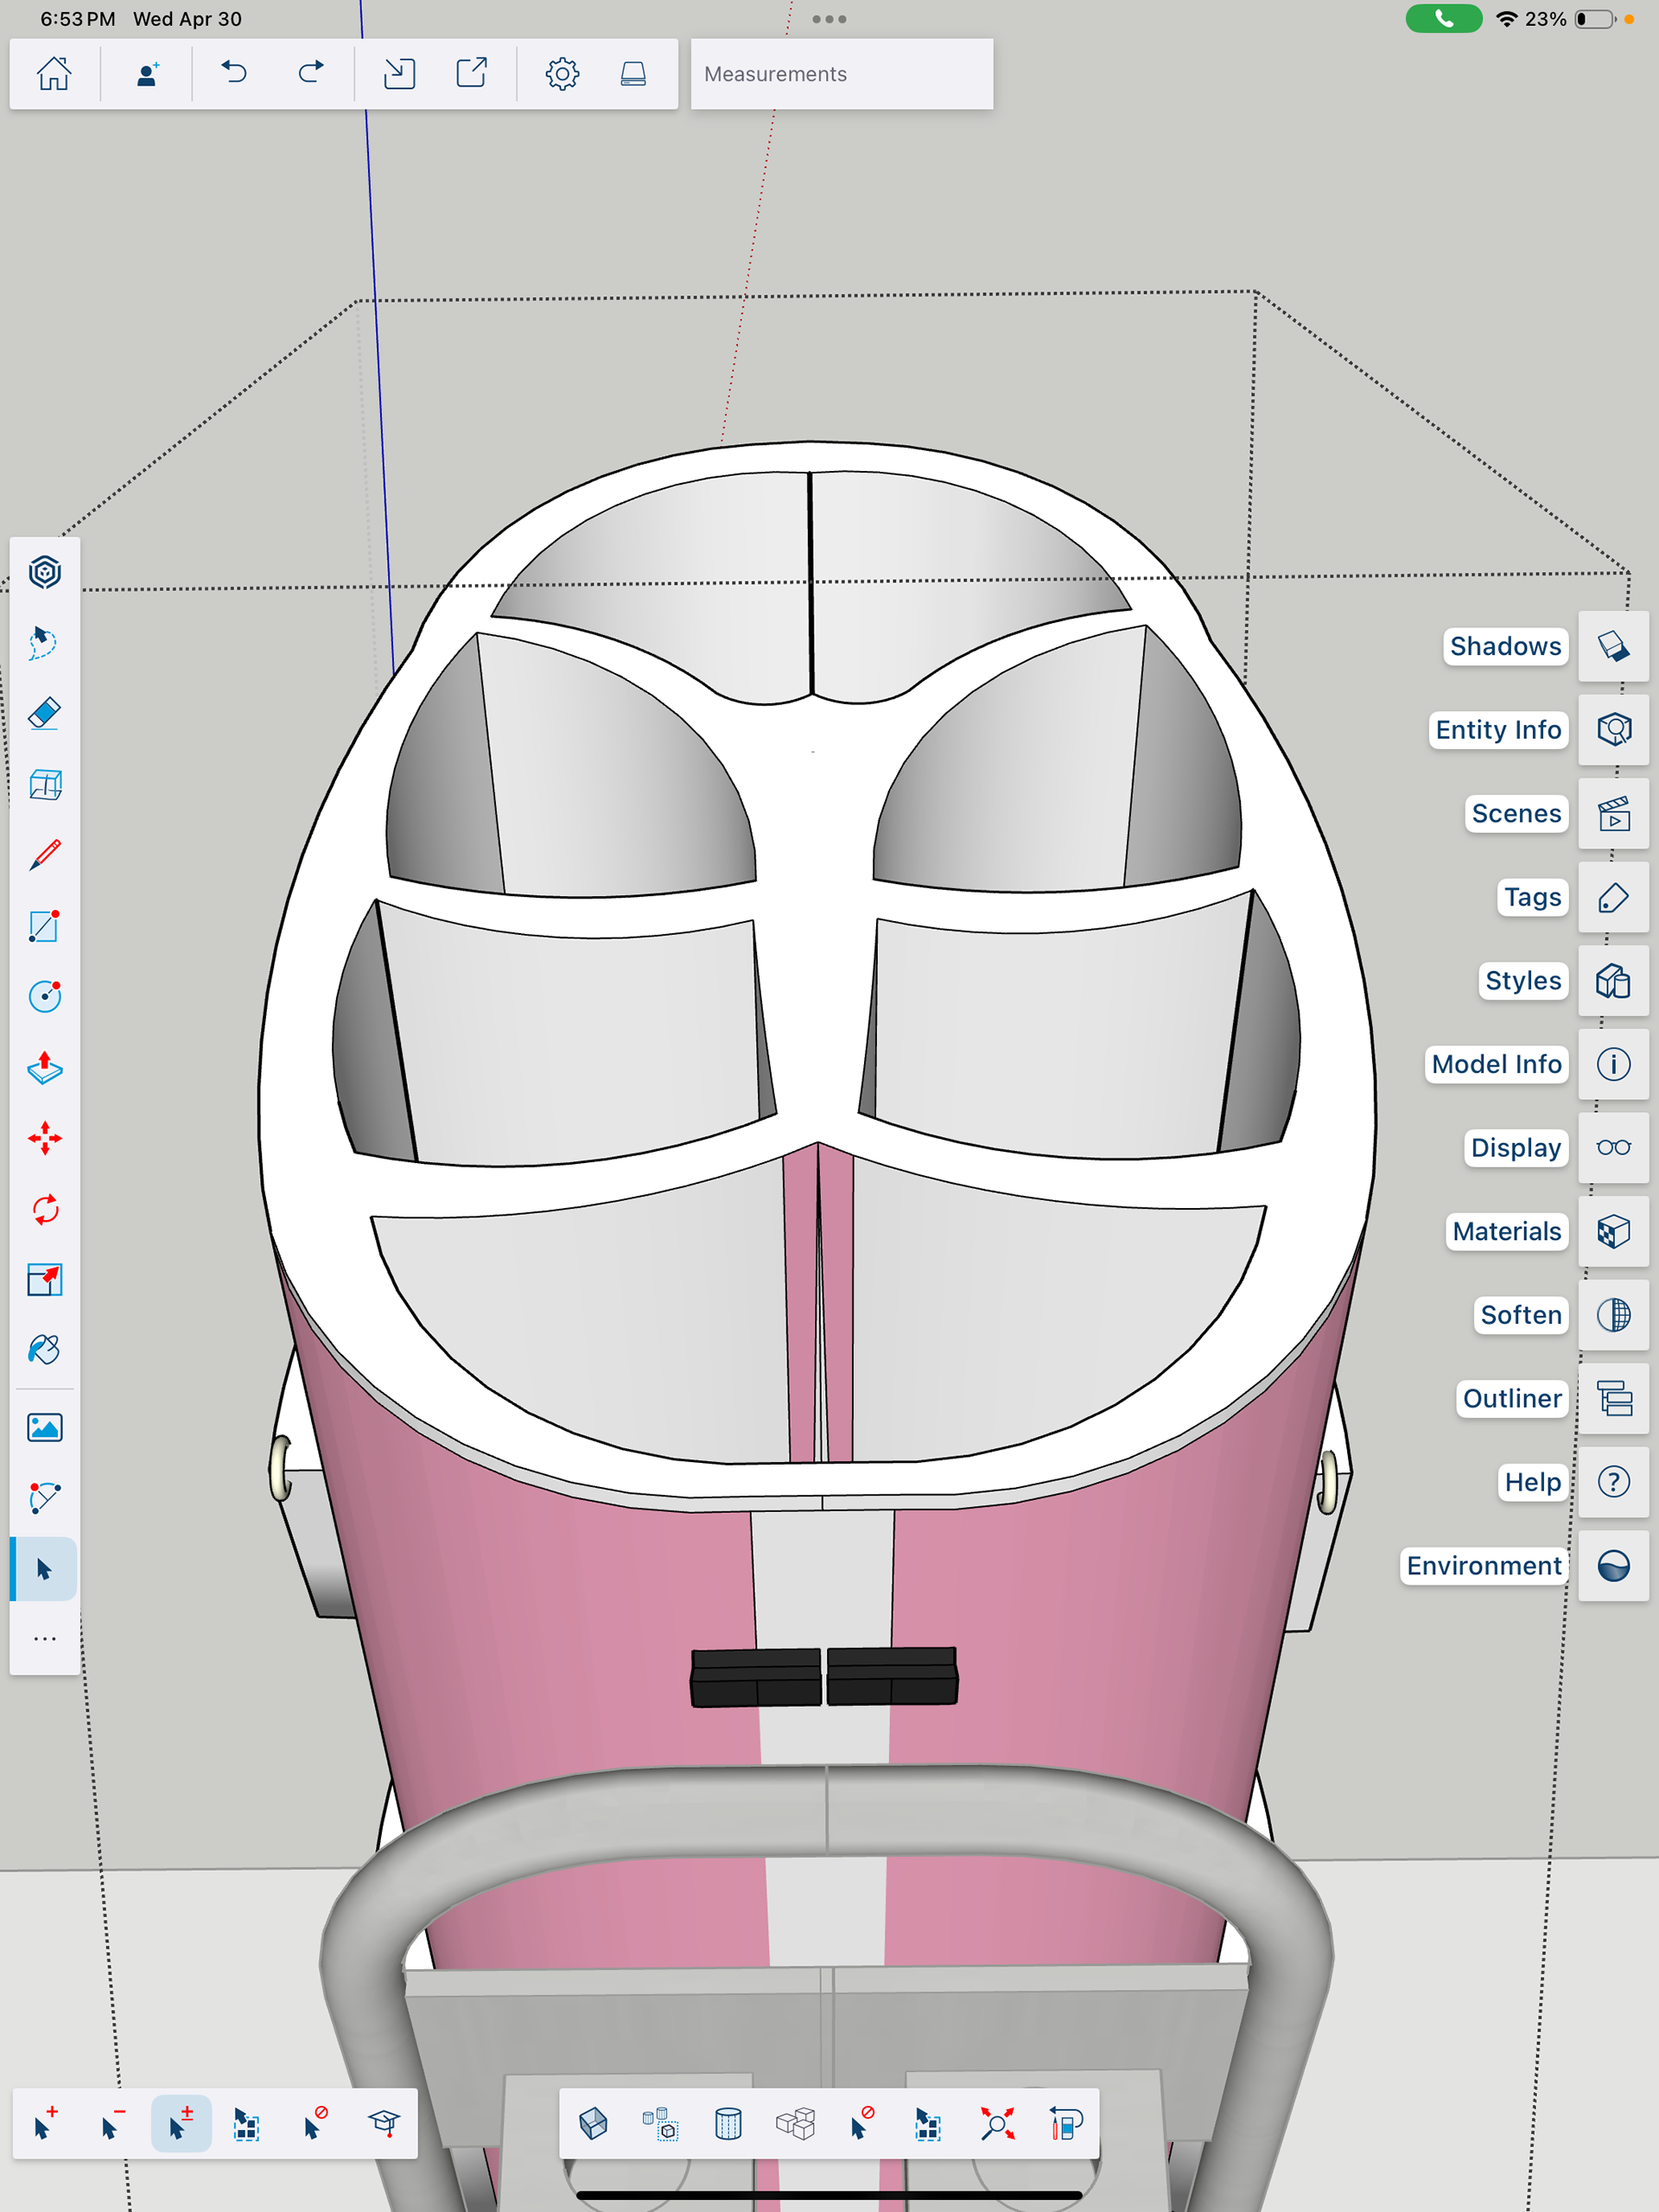Select the Eraser tool

coord(44,714)
